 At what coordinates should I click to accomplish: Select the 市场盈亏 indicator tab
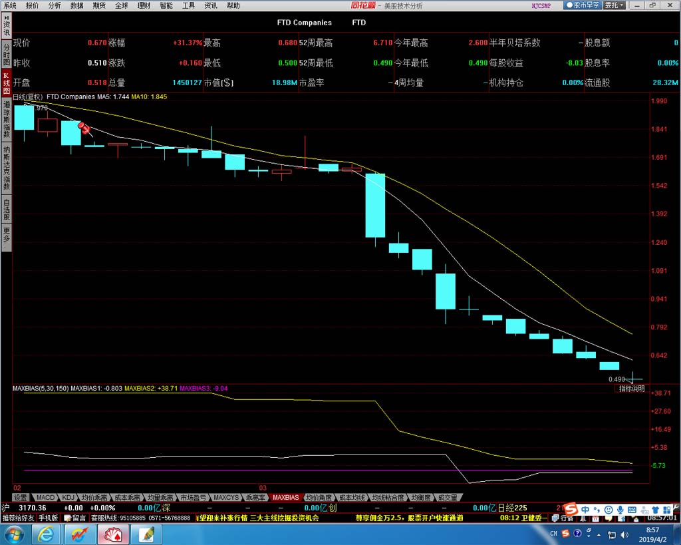pos(194,497)
